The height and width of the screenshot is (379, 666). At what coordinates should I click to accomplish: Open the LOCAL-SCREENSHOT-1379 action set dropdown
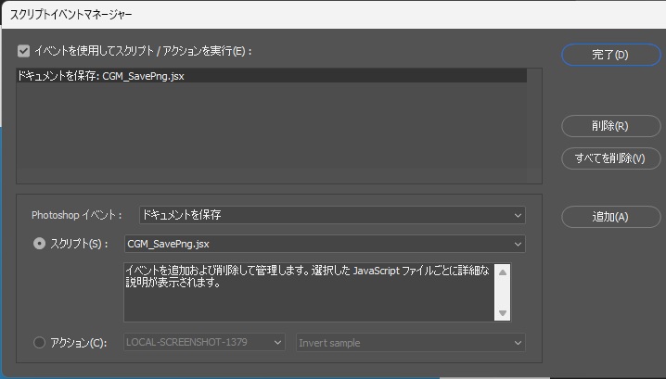tap(204, 342)
